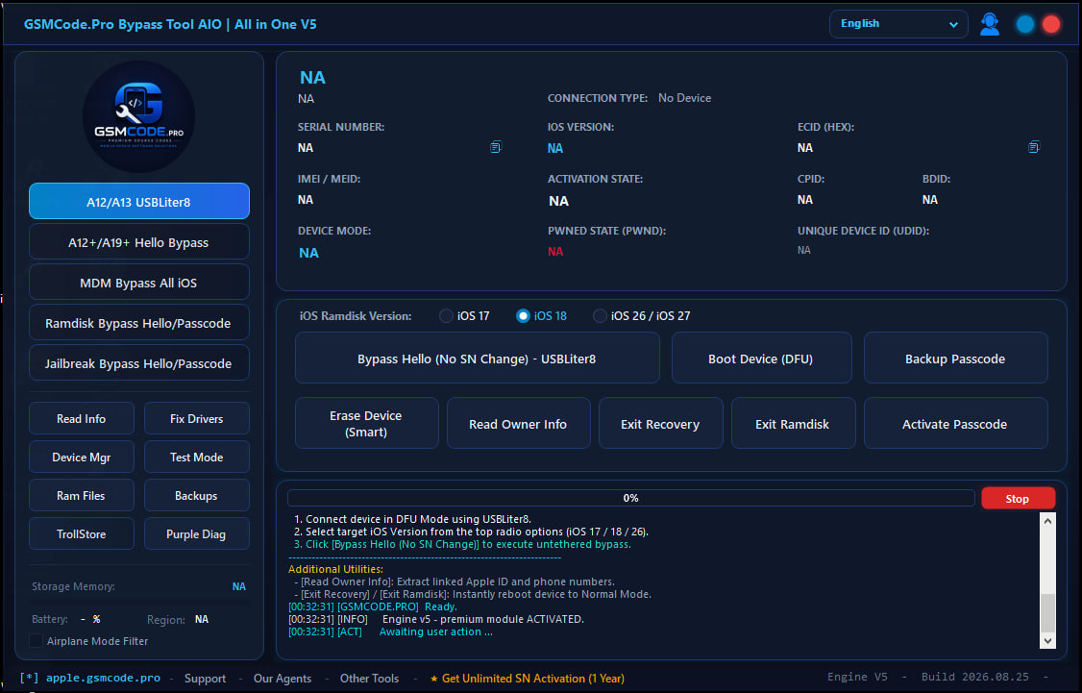Viewport: 1082px width, 693px height.
Task: Click the Exit Recovery button
Action: (660, 423)
